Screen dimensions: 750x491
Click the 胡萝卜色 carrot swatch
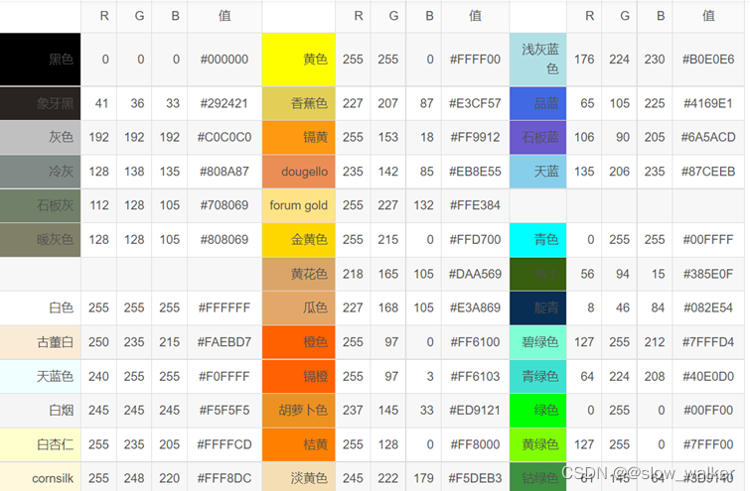pos(298,411)
